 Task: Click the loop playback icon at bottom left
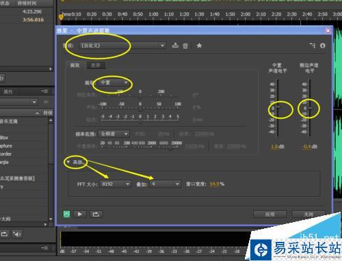coord(4,234)
